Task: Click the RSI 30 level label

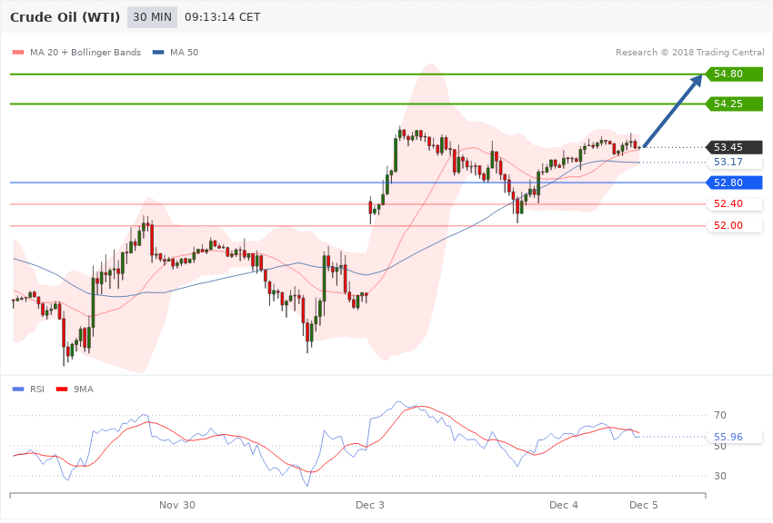Action: pyautogui.click(x=720, y=477)
